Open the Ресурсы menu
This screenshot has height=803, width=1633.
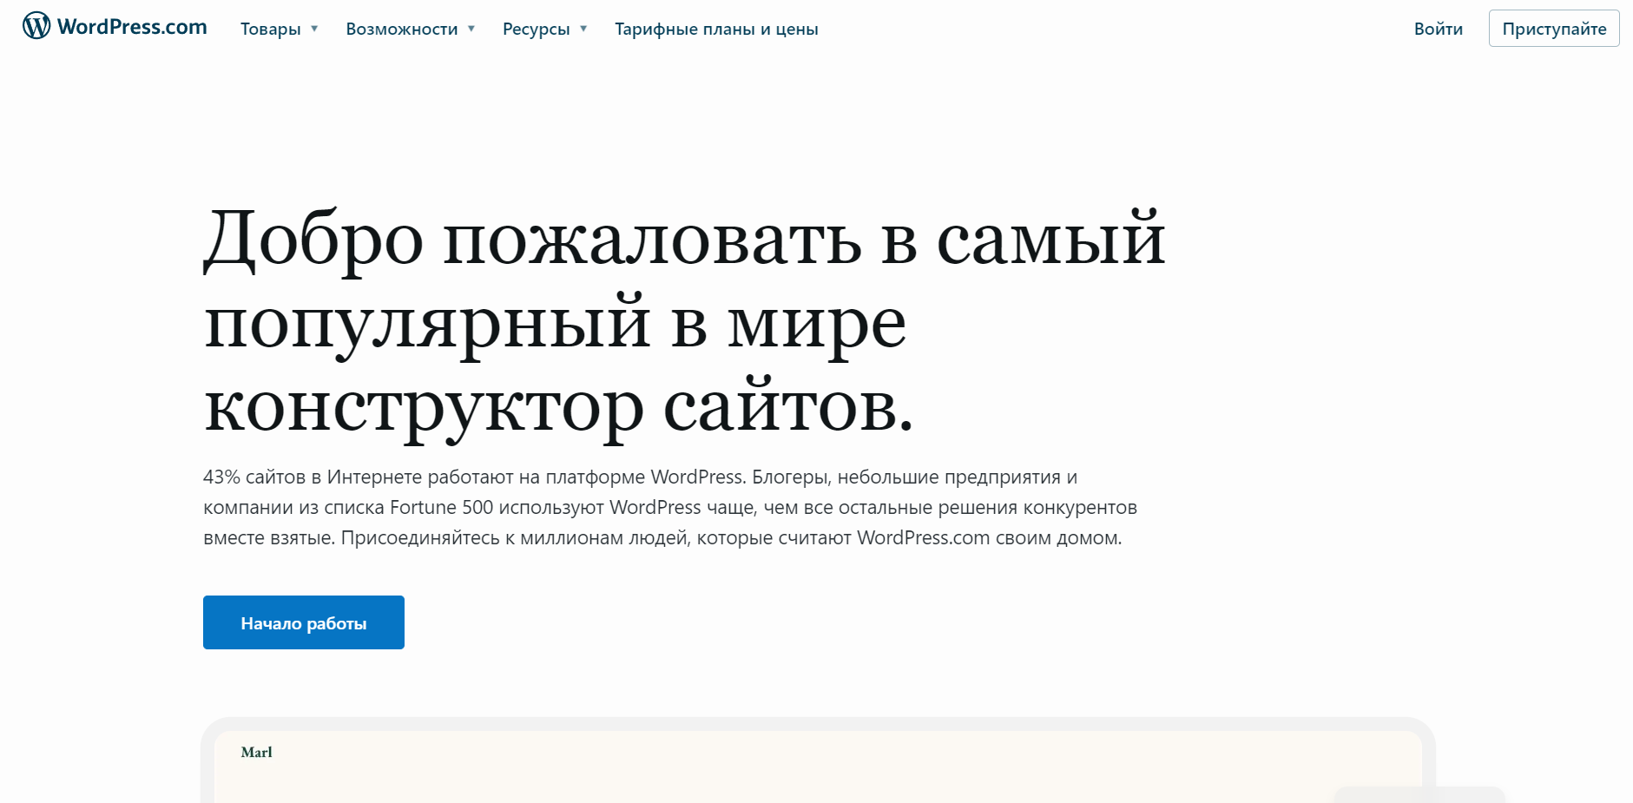pos(536,29)
